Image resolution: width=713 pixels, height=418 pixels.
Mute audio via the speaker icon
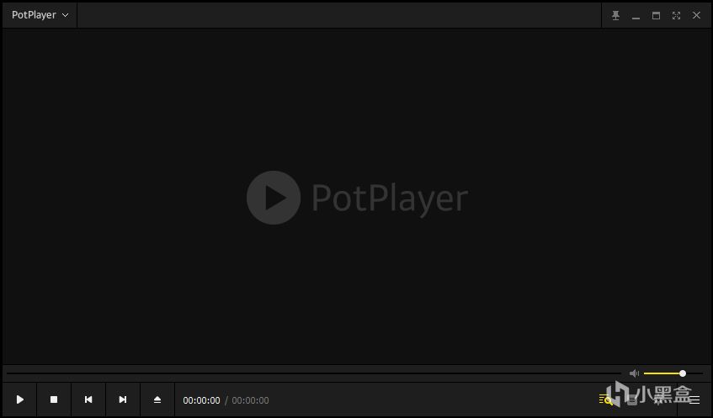[634, 373]
